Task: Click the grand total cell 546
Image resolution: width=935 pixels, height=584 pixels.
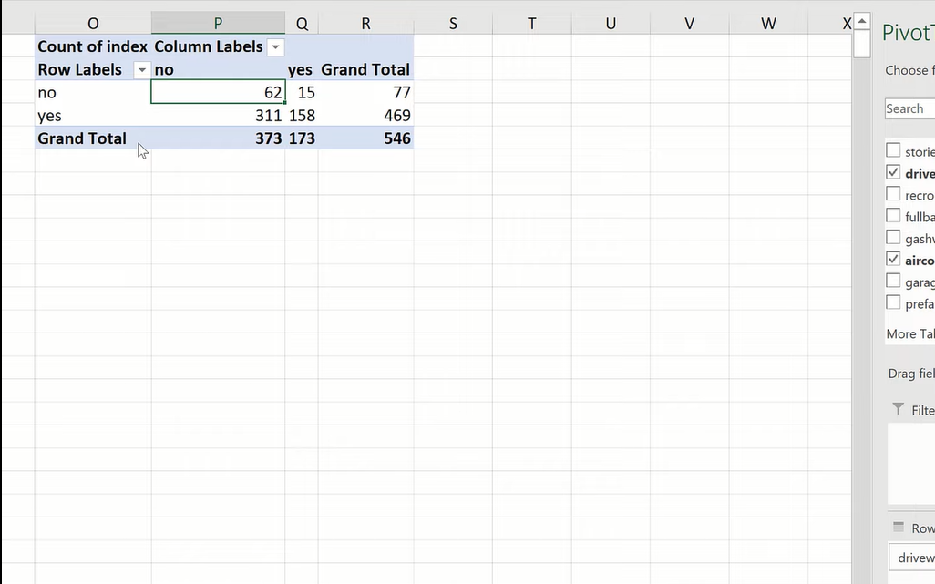Action: (365, 138)
